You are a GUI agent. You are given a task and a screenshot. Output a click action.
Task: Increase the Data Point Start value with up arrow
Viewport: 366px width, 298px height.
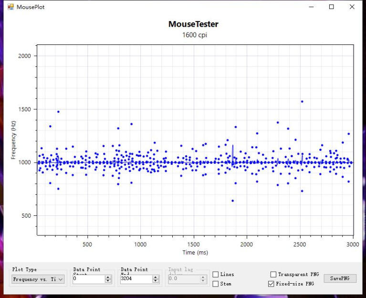tap(108, 277)
